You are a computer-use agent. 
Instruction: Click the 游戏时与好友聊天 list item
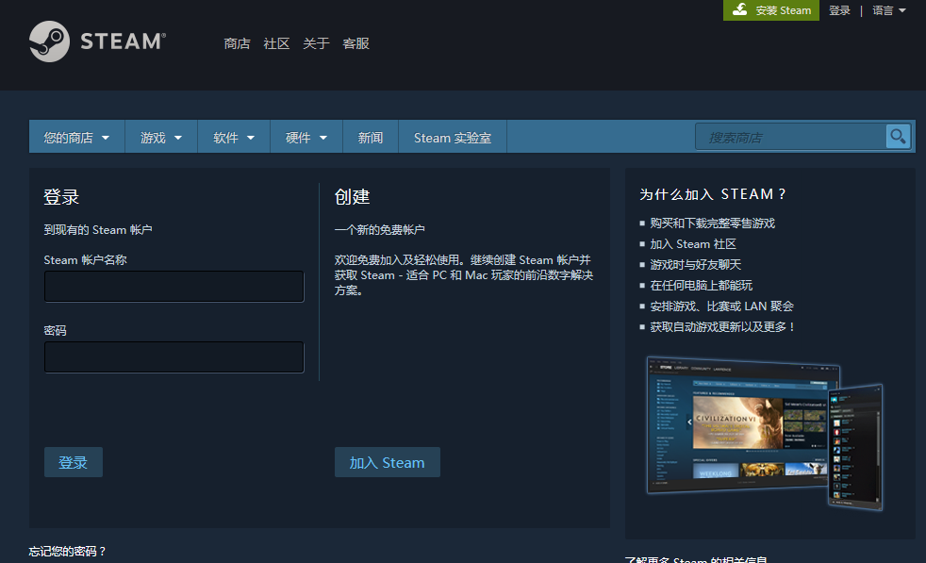tap(695, 265)
